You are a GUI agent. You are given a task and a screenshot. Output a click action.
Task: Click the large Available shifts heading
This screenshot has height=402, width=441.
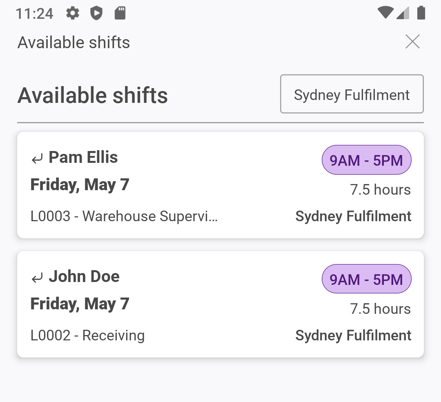93,96
